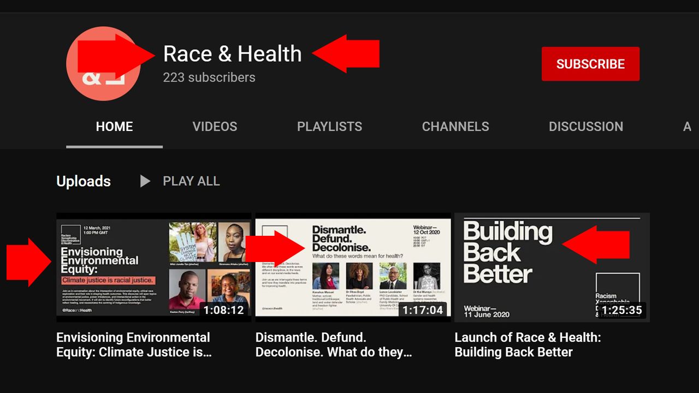This screenshot has width=699, height=393.
Task: Open the Envisioning Environmental Equity video thumbnail
Action: (153, 267)
